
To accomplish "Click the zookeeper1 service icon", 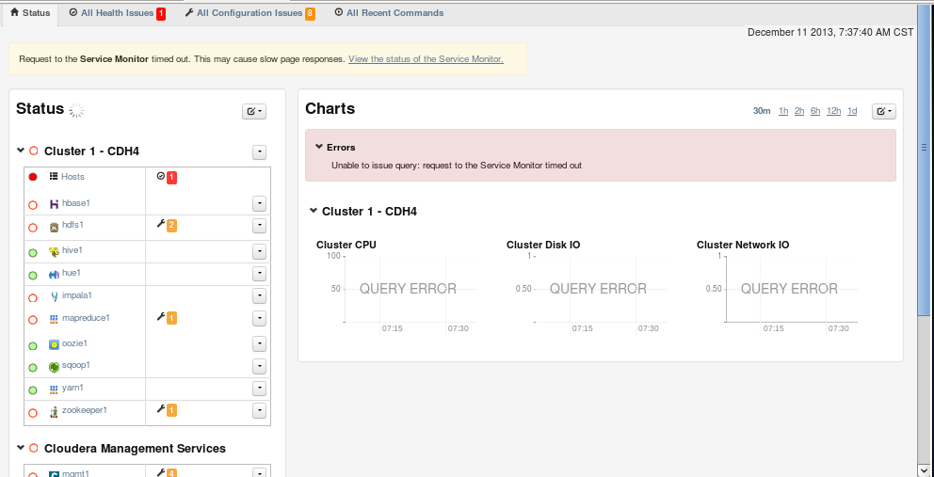I will (x=54, y=411).
